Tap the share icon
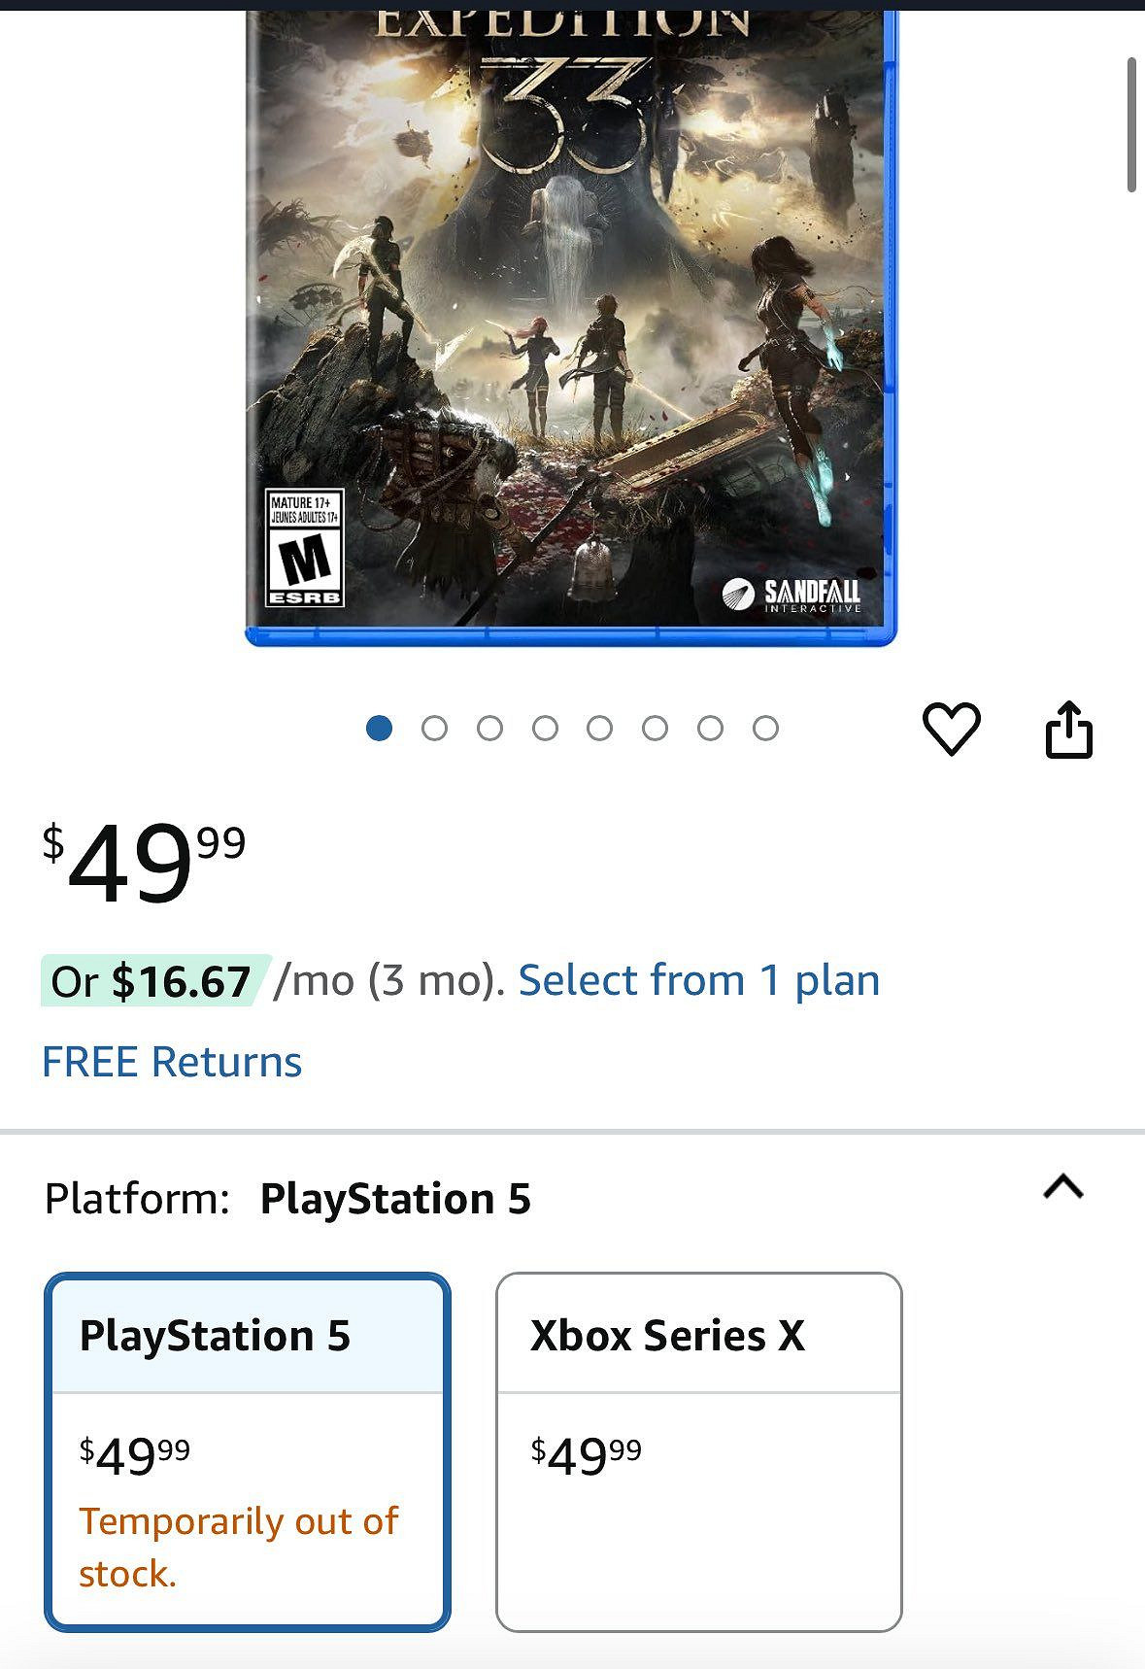The image size is (1145, 1669). 1068,729
